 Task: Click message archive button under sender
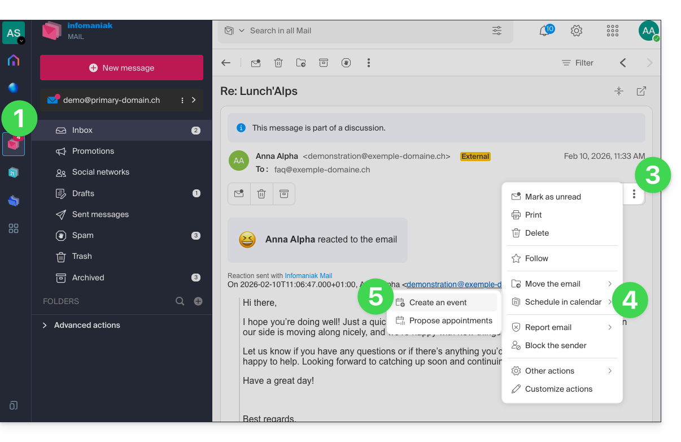pos(284,194)
